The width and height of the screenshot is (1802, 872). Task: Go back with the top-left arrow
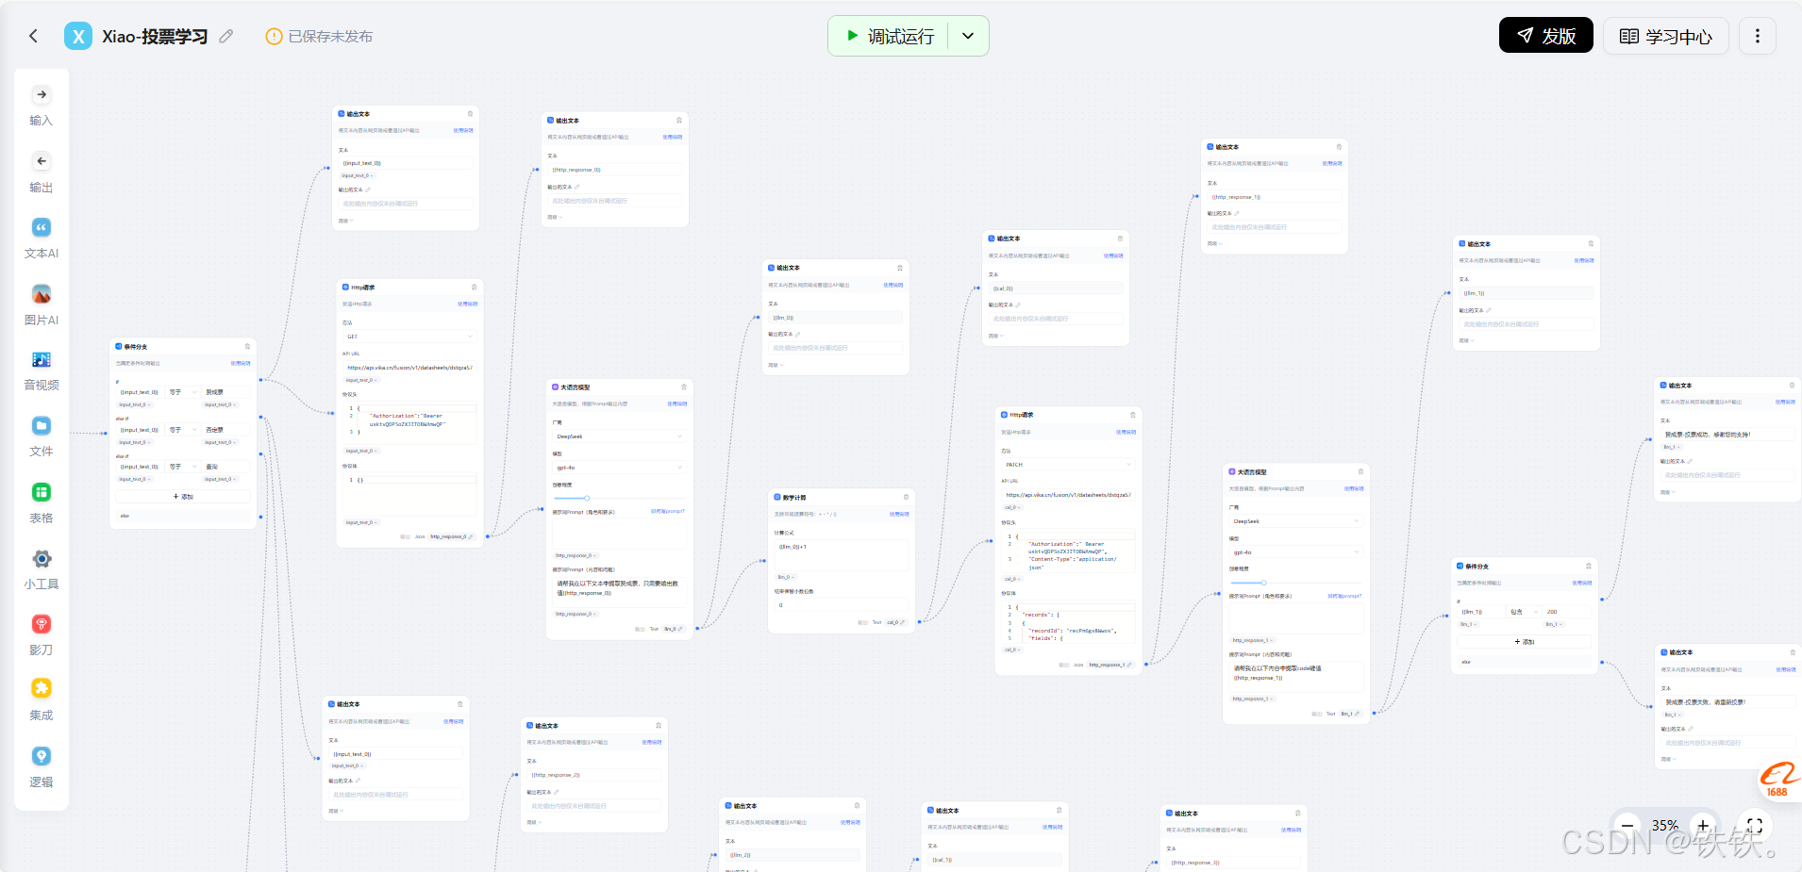pyautogui.click(x=34, y=36)
